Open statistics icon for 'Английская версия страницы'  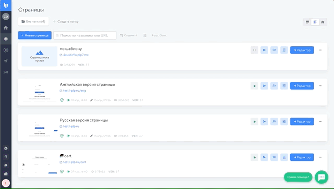point(274,86)
